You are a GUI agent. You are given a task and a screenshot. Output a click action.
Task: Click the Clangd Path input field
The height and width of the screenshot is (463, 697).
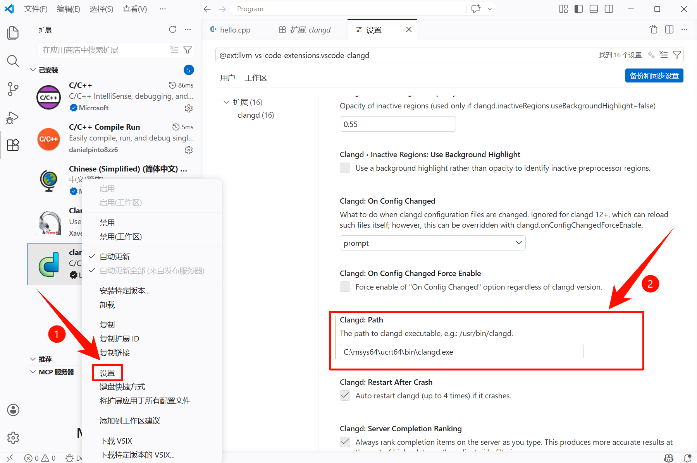[461, 352]
